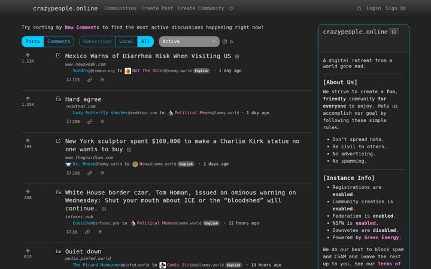Click the sorting help icon next to Active

(225, 41)
